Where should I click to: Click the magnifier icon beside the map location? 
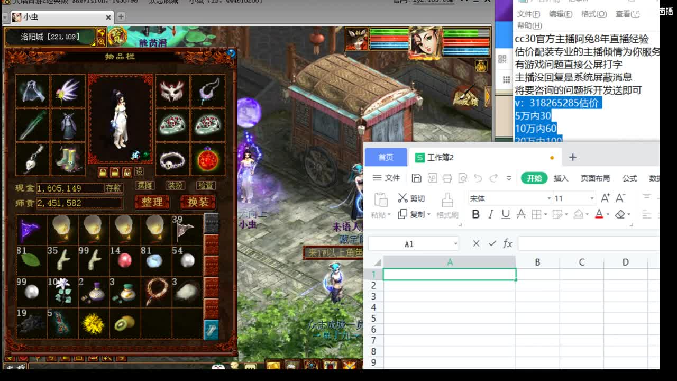point(101,41)
